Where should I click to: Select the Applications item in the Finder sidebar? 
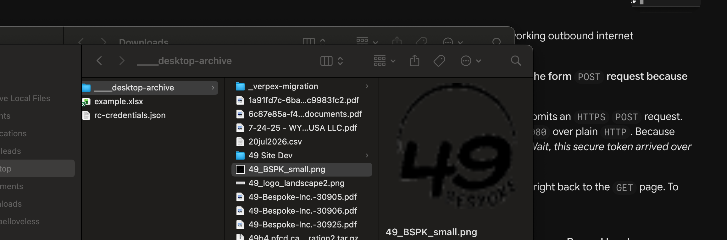click(x=13, y=134)
